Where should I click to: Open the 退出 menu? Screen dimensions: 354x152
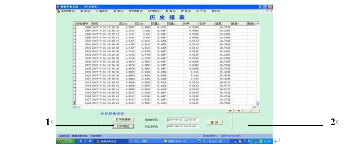coord(216,11)
